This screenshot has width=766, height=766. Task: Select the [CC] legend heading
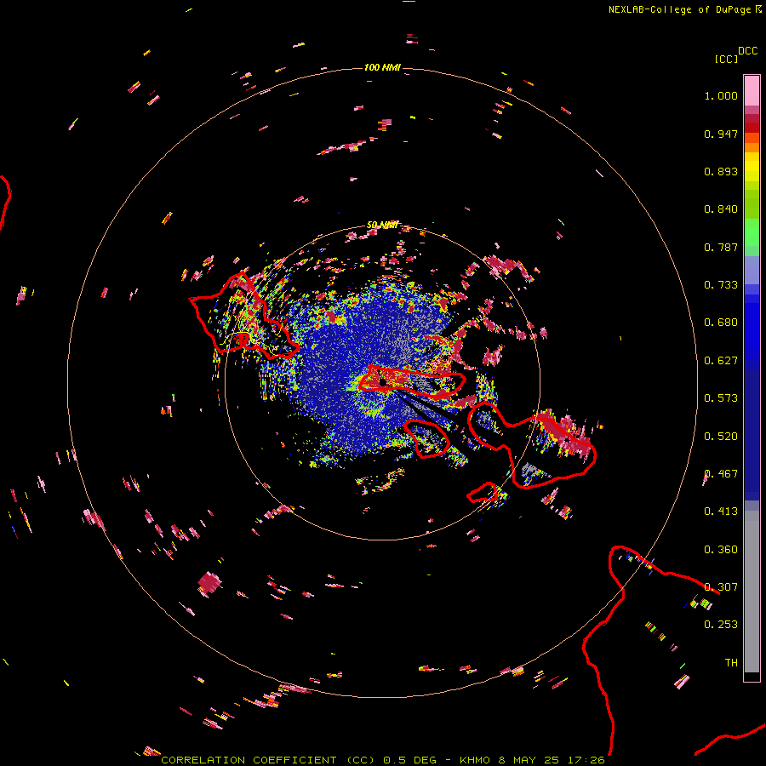tap(726, 59)
